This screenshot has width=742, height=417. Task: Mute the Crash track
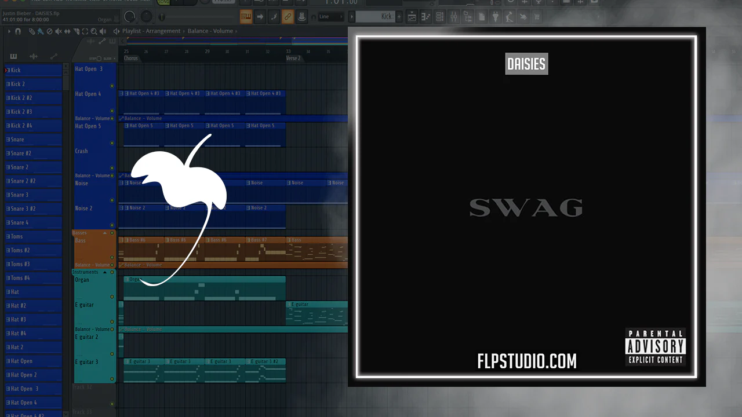click(x=112, y=168)
